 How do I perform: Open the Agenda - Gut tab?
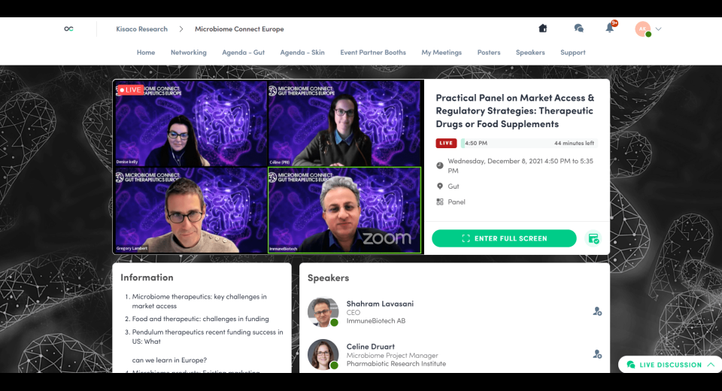[243, 53]
